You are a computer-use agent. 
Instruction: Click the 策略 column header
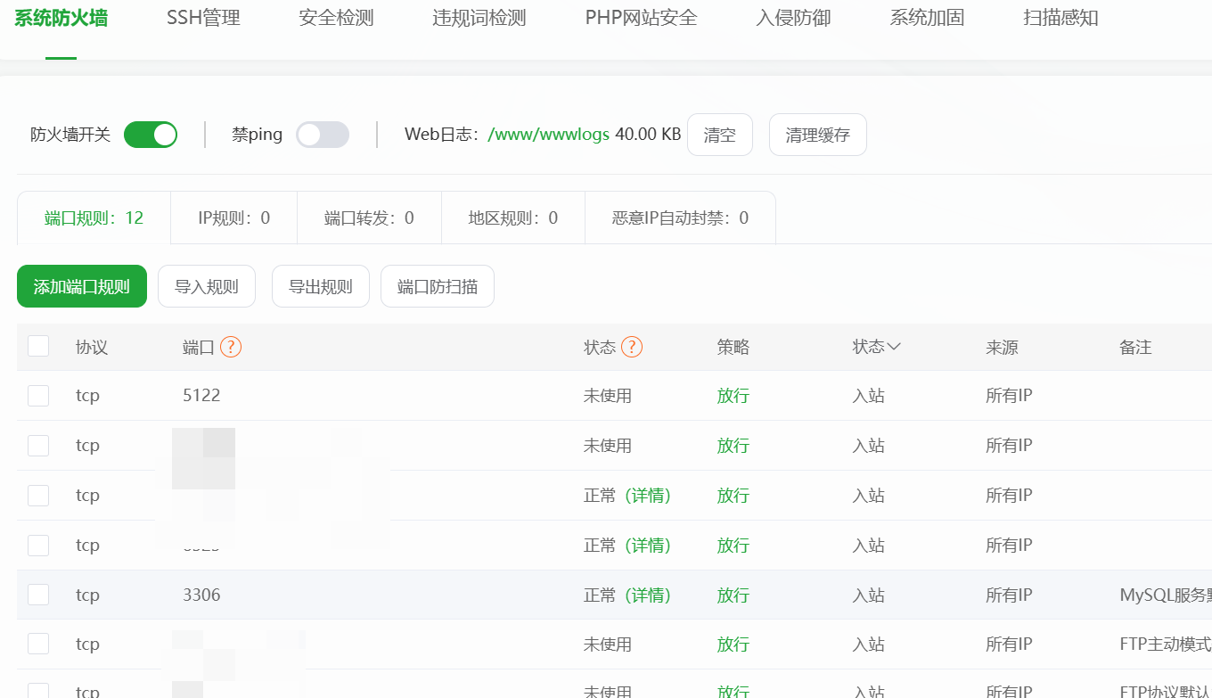733,347
